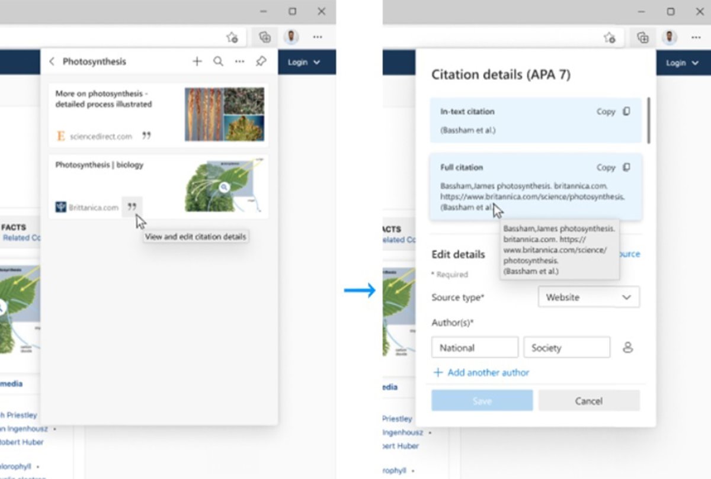Add new item with plus icon
This screenshot has height=479, width=711.
point(197,62)
